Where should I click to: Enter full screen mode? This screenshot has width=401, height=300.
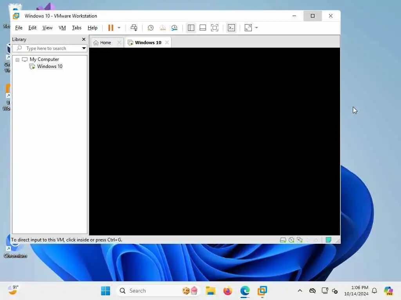215,28
